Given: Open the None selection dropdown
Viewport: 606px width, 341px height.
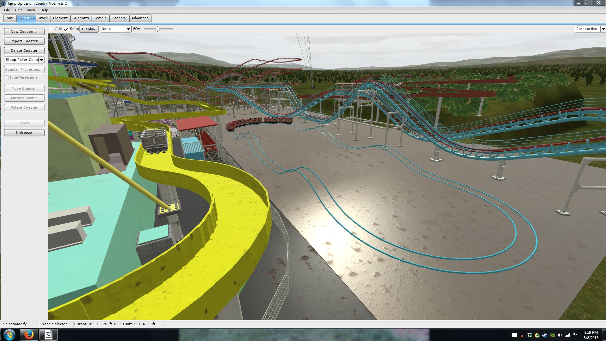Looking at the screenshot, I should tap(128, 29).
